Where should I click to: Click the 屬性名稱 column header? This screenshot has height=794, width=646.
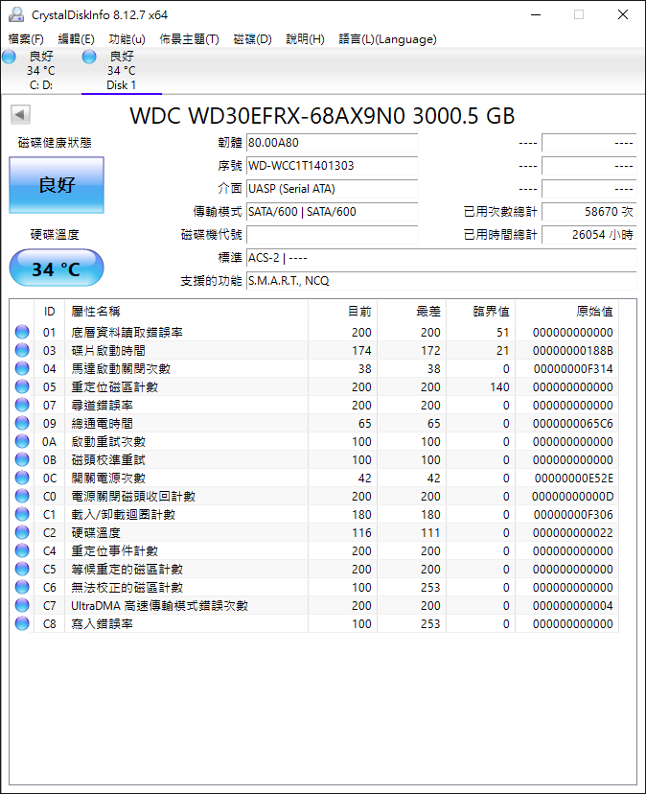coord(186,312)
